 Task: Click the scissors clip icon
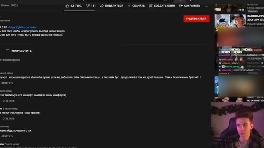[151, 6]
